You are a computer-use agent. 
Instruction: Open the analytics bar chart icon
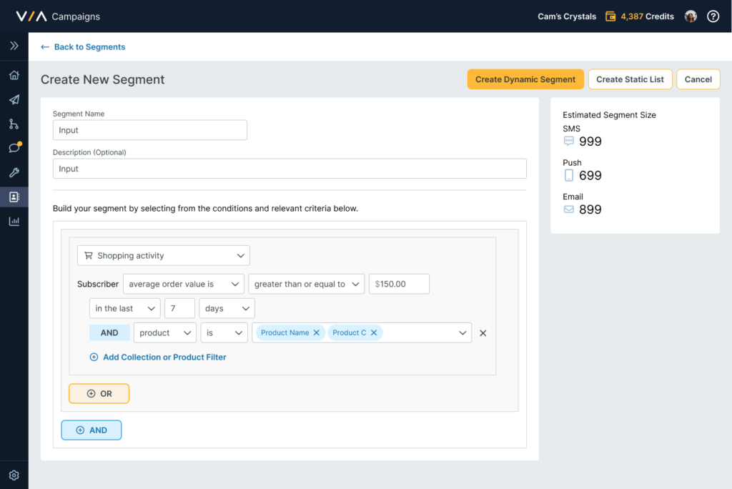14,221
